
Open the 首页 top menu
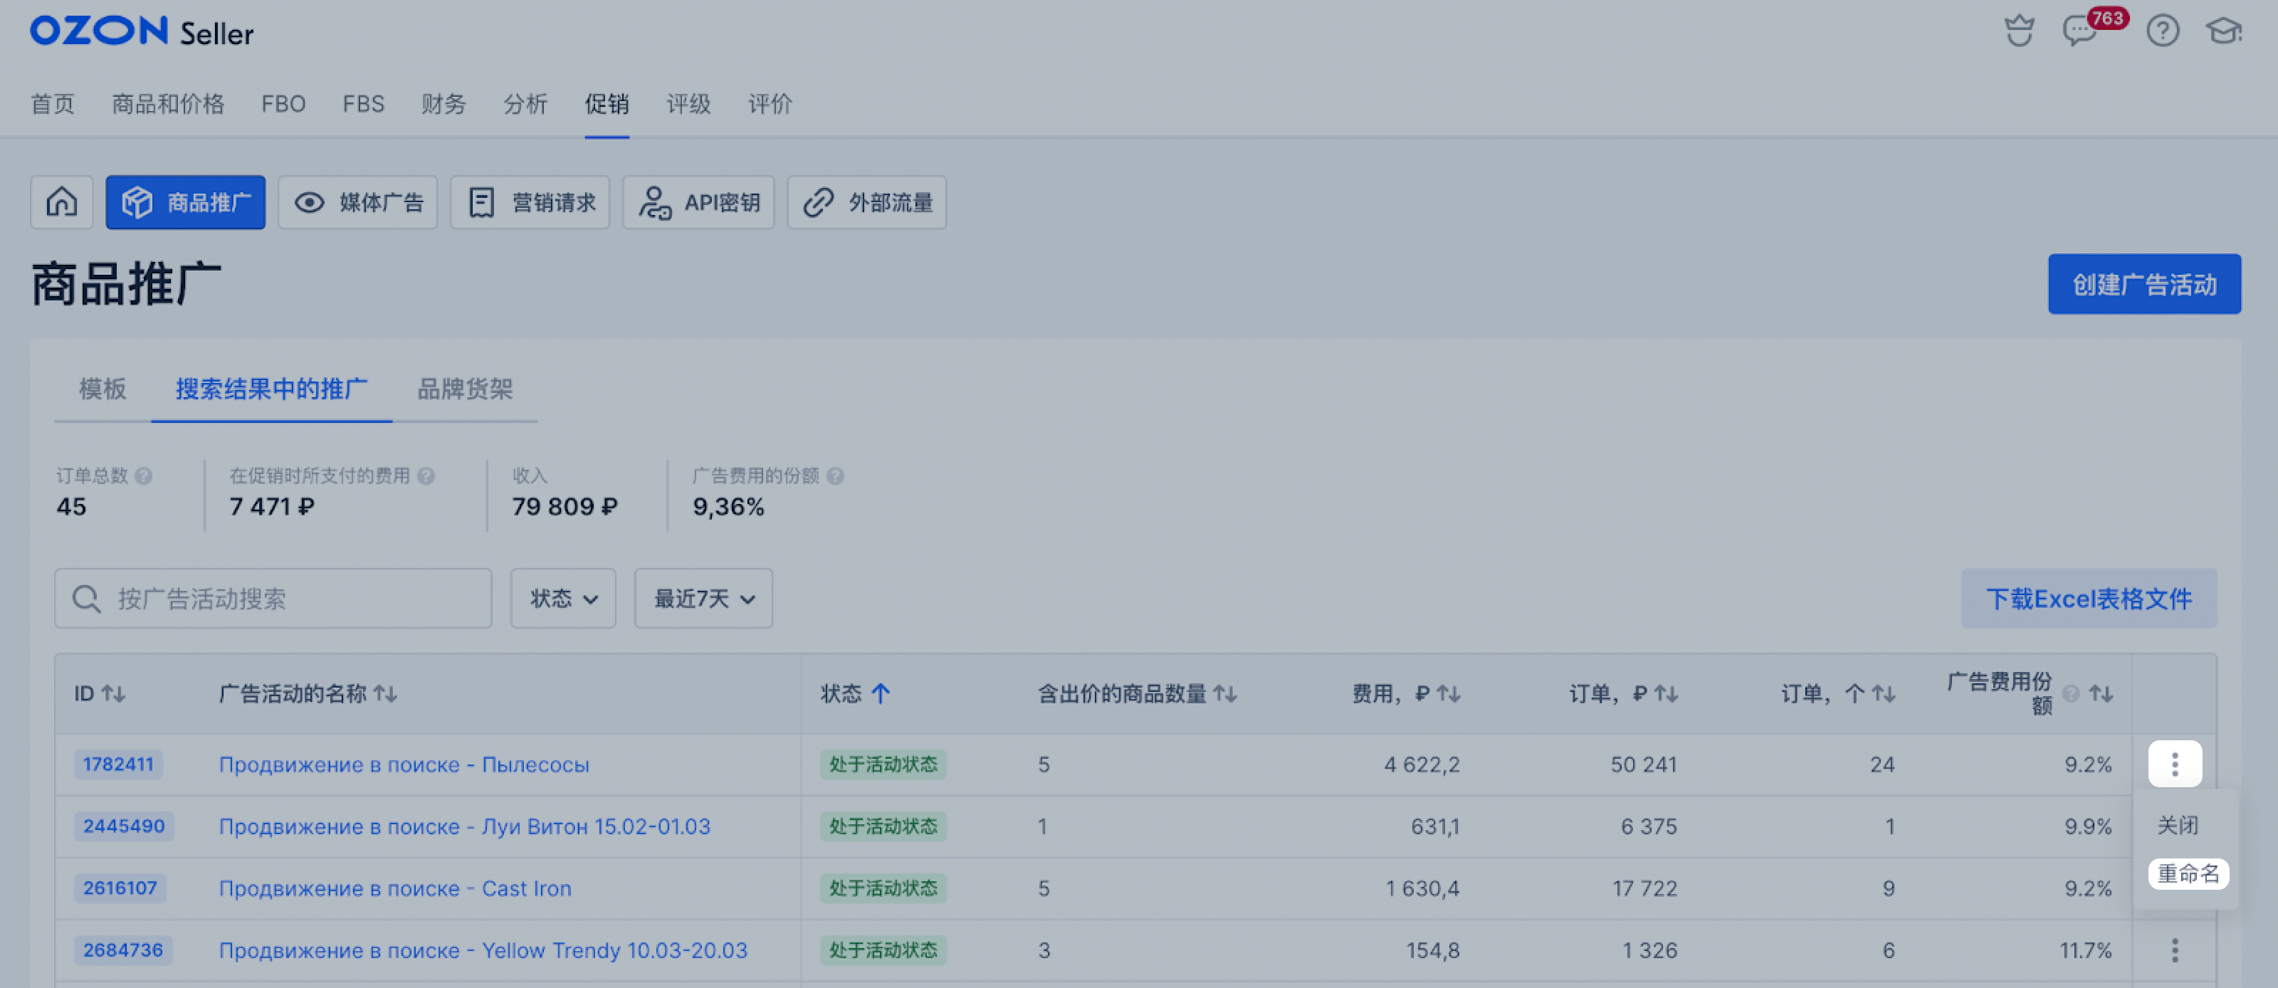53,105
